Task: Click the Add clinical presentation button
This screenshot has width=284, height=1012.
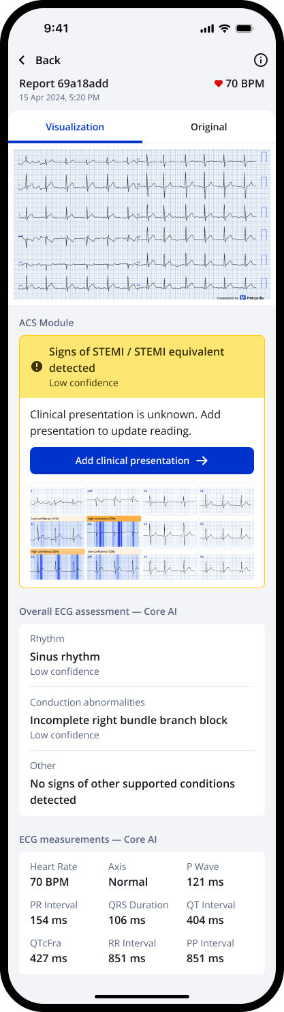Action: point(142,461)
